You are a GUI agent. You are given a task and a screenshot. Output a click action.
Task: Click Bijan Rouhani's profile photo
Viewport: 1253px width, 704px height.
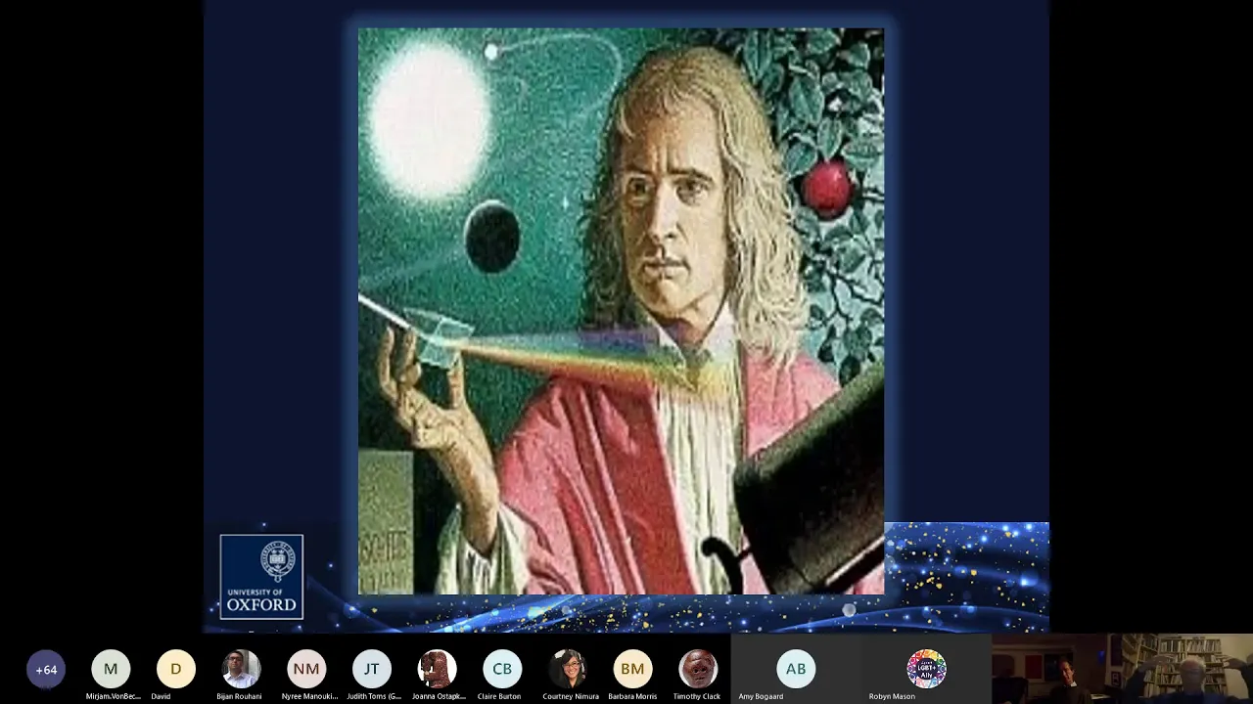click(241, 670)
